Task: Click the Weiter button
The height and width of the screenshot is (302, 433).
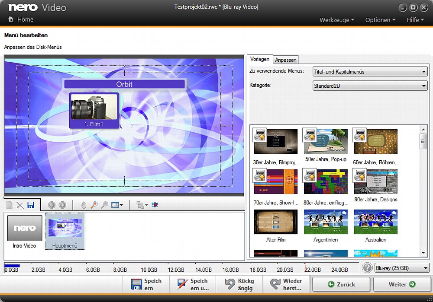Action: [401, 284]
